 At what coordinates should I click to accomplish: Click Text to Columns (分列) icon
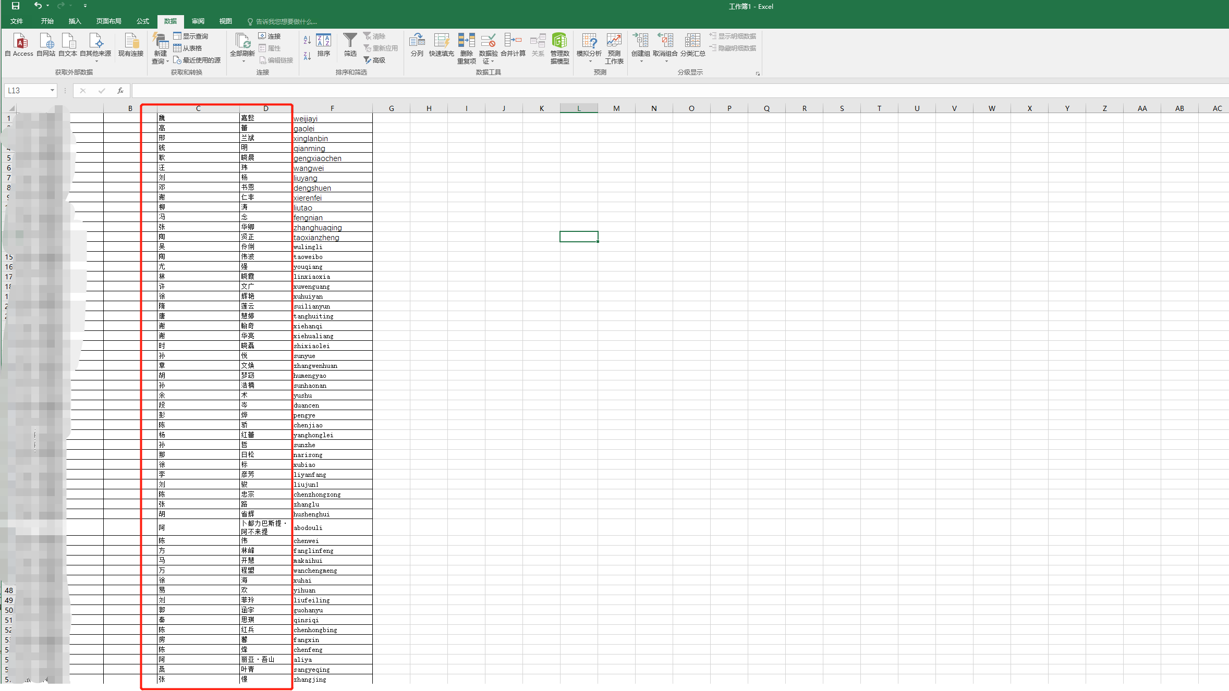click(417, 42)
